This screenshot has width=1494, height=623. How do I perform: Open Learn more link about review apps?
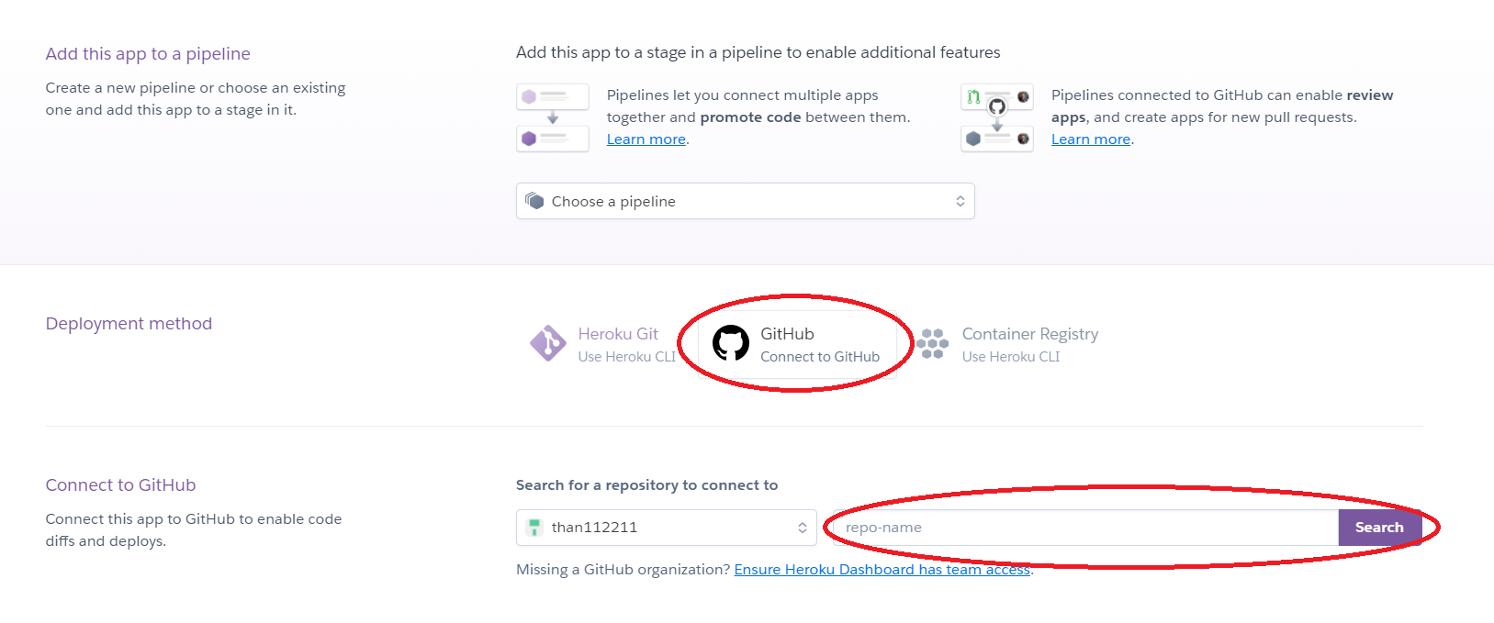[x=1090, y=139]
